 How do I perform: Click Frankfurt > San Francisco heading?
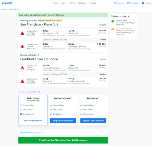point(39,59)
